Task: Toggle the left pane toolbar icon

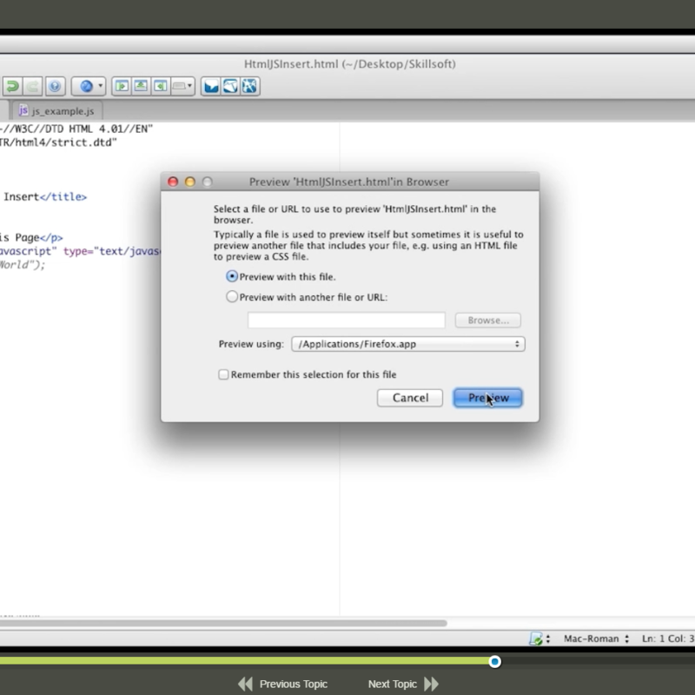Action: pos(122,86)
